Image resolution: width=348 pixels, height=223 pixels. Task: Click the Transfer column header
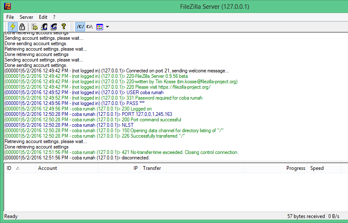pyautogui.click(x=192, y=168)
